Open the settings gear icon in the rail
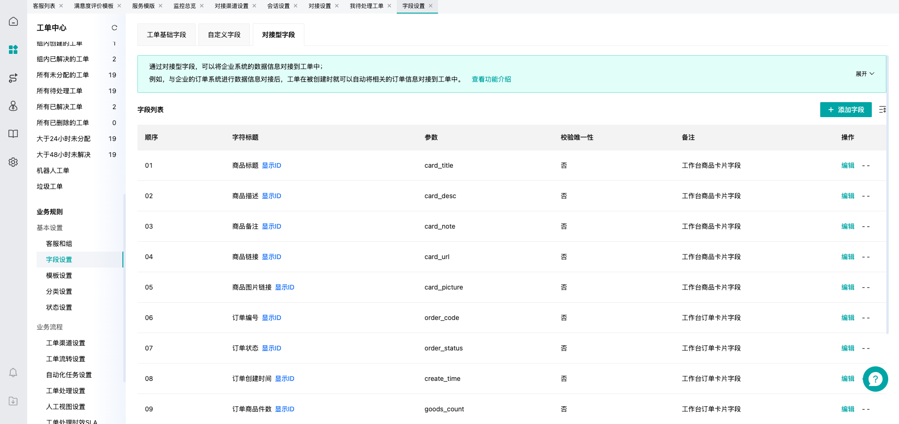This screenshot has height=424, width=899. 13,162
